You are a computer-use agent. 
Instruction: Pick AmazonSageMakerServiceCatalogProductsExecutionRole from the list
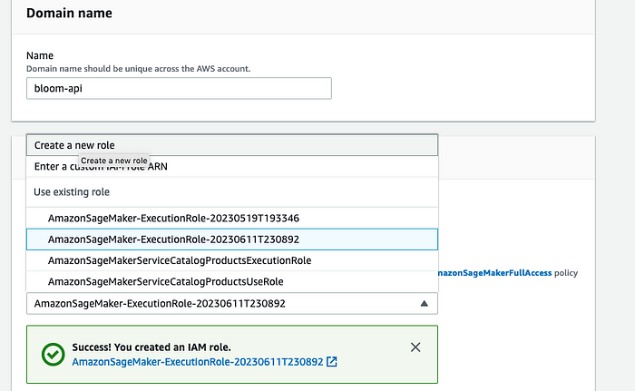tap(180, 260)
